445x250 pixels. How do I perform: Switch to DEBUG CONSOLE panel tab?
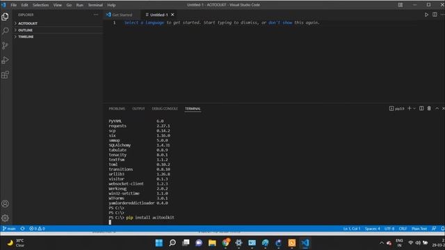165,108
